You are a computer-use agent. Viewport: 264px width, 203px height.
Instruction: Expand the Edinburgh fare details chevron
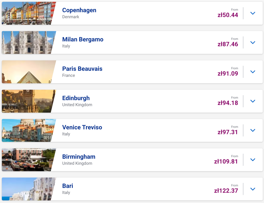point(253,101)
